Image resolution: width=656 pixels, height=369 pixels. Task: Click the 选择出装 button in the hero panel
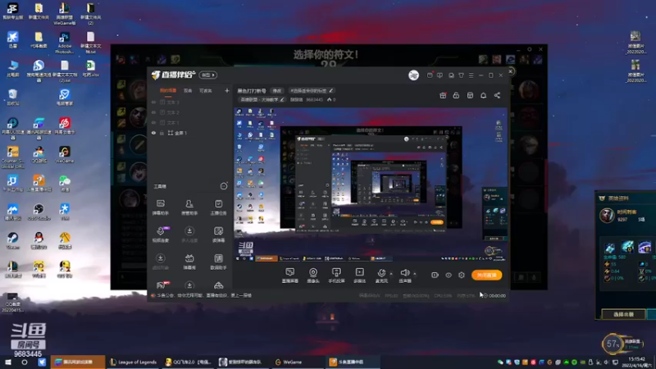[623, 314]
